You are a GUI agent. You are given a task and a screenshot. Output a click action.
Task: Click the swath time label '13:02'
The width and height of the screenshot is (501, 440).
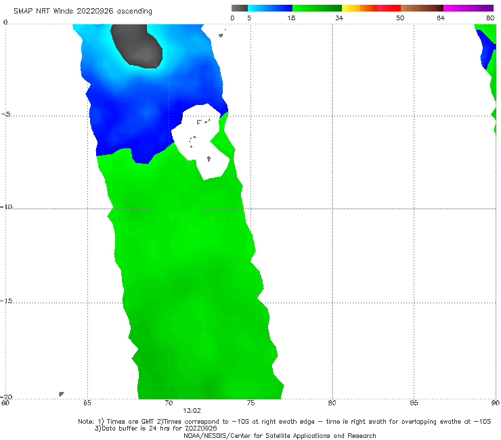[192, 411]
